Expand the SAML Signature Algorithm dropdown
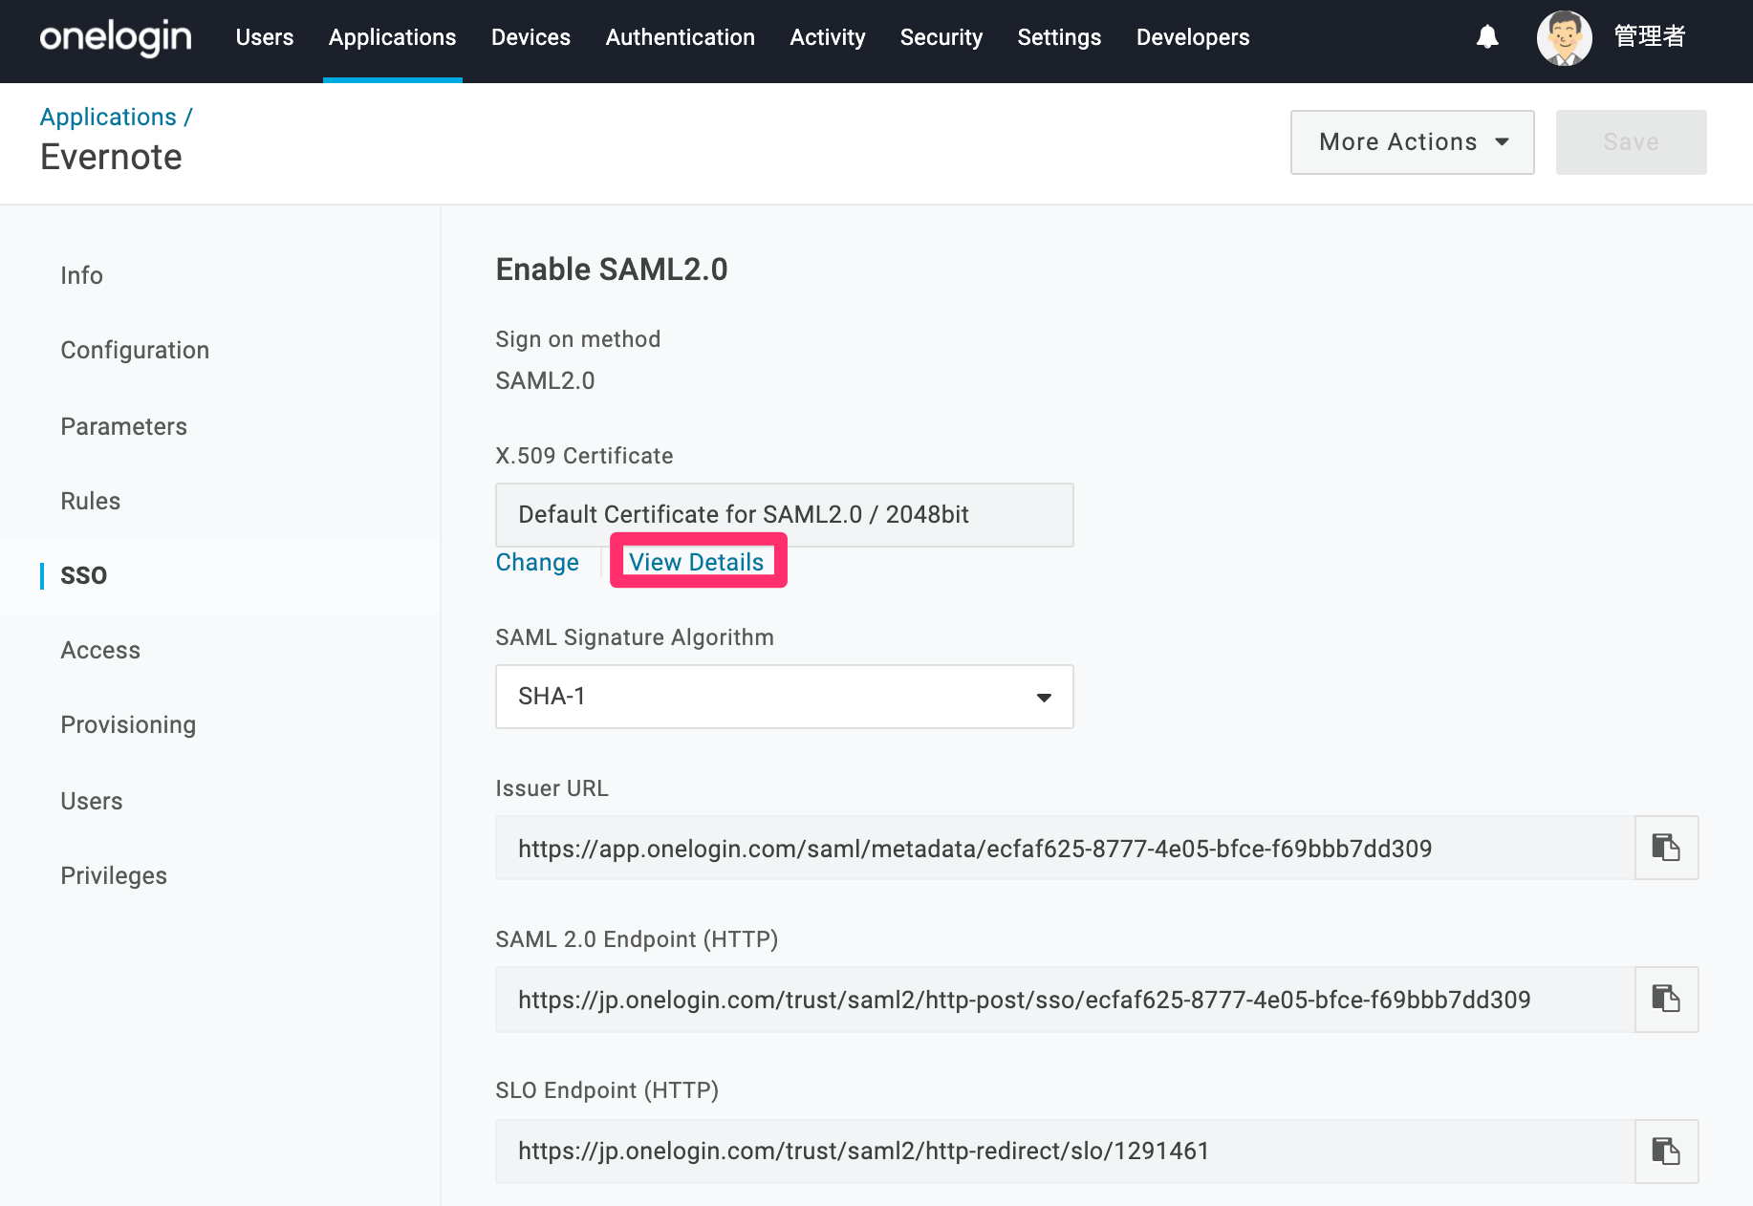1753x1206 pixels. point(784,697)
